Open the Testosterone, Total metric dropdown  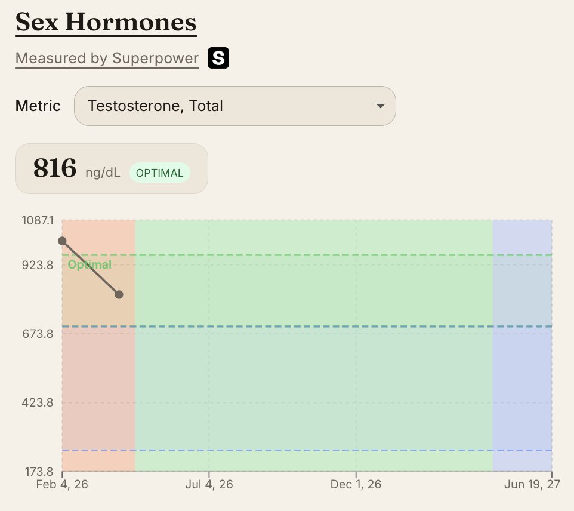(x=235, y=106)
